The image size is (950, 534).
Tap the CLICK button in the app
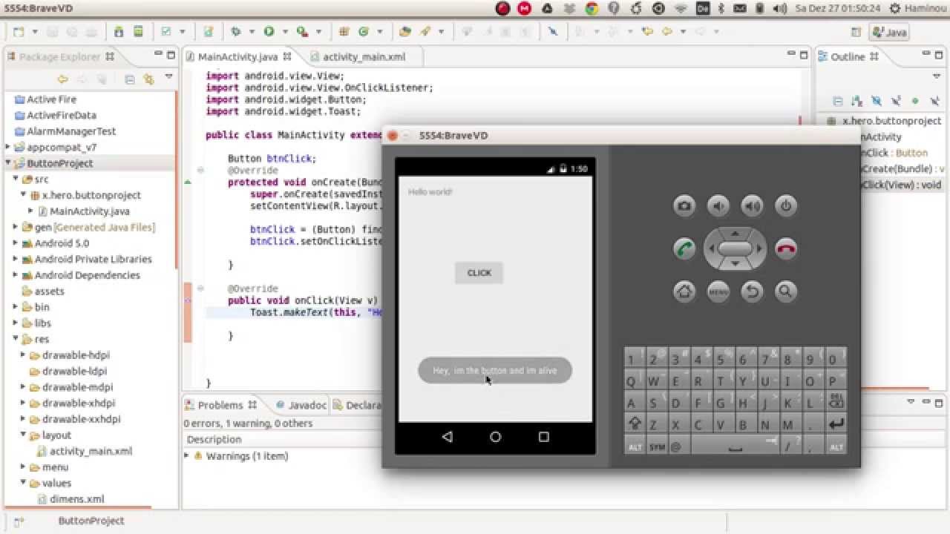pyautogui.click(x=479, y=273)
